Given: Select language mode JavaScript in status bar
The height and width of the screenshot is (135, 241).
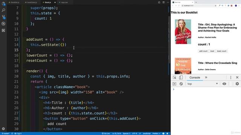Looking at the screenshot, I should 146,133.
